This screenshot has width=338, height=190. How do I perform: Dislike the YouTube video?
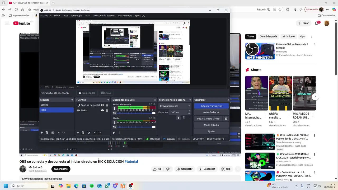(168, 169)
